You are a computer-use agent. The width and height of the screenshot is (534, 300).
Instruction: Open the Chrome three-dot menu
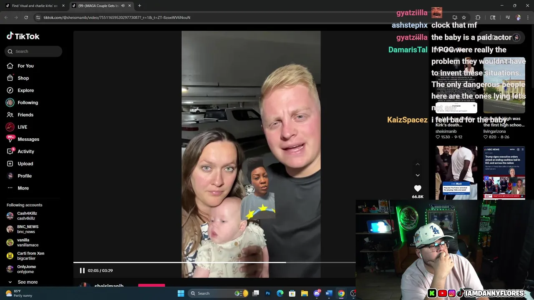[528, 17]
